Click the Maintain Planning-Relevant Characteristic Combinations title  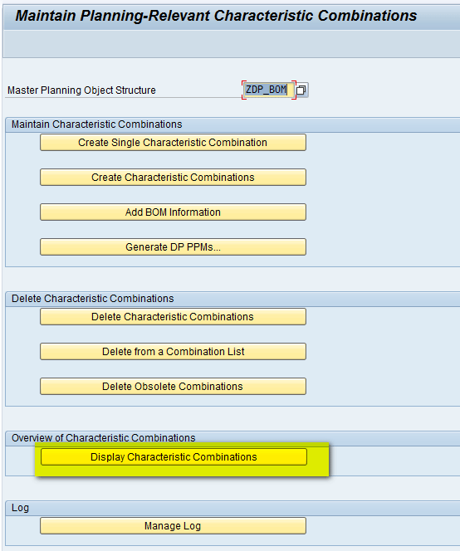pyautogui.click(x=216, y=16)
